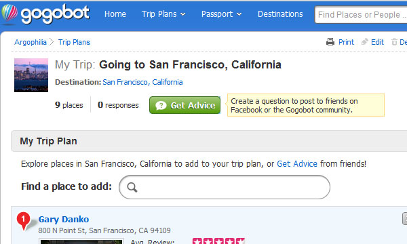The height and width of the screenshot is (244, 407).
Task: Click the trash can delete icon
Action: [394, 42]
